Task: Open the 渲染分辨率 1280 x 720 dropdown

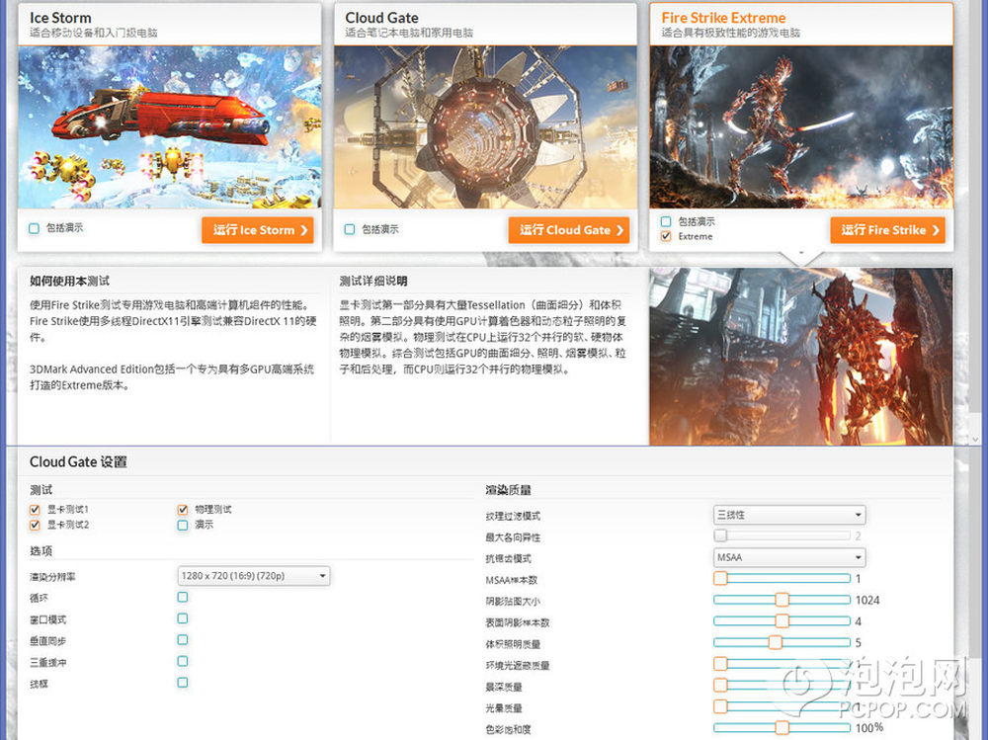Action: (x=254, y=575)
